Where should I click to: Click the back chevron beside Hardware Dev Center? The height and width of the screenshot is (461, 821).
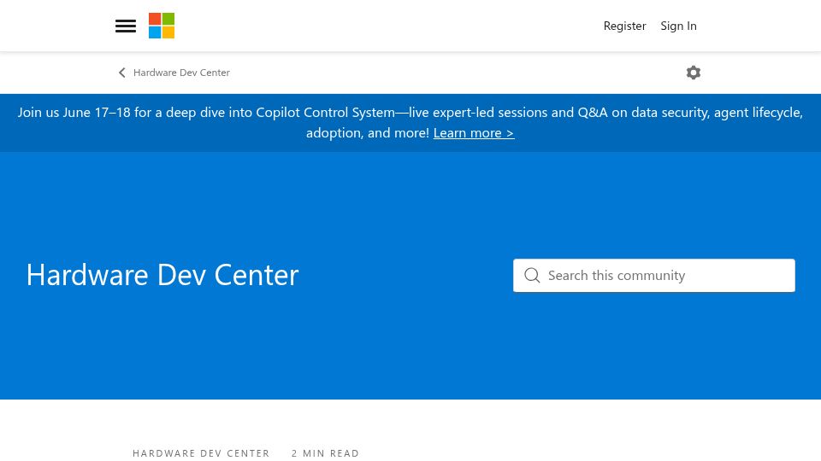pos(122,73)
